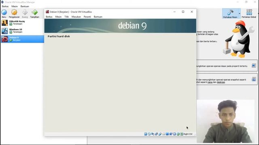
Task: Select the Windows 10 virtual machine
Action: point(22,31)
